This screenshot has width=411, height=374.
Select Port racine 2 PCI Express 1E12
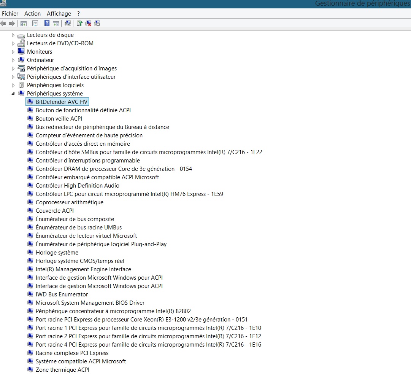tap(148, 336)
